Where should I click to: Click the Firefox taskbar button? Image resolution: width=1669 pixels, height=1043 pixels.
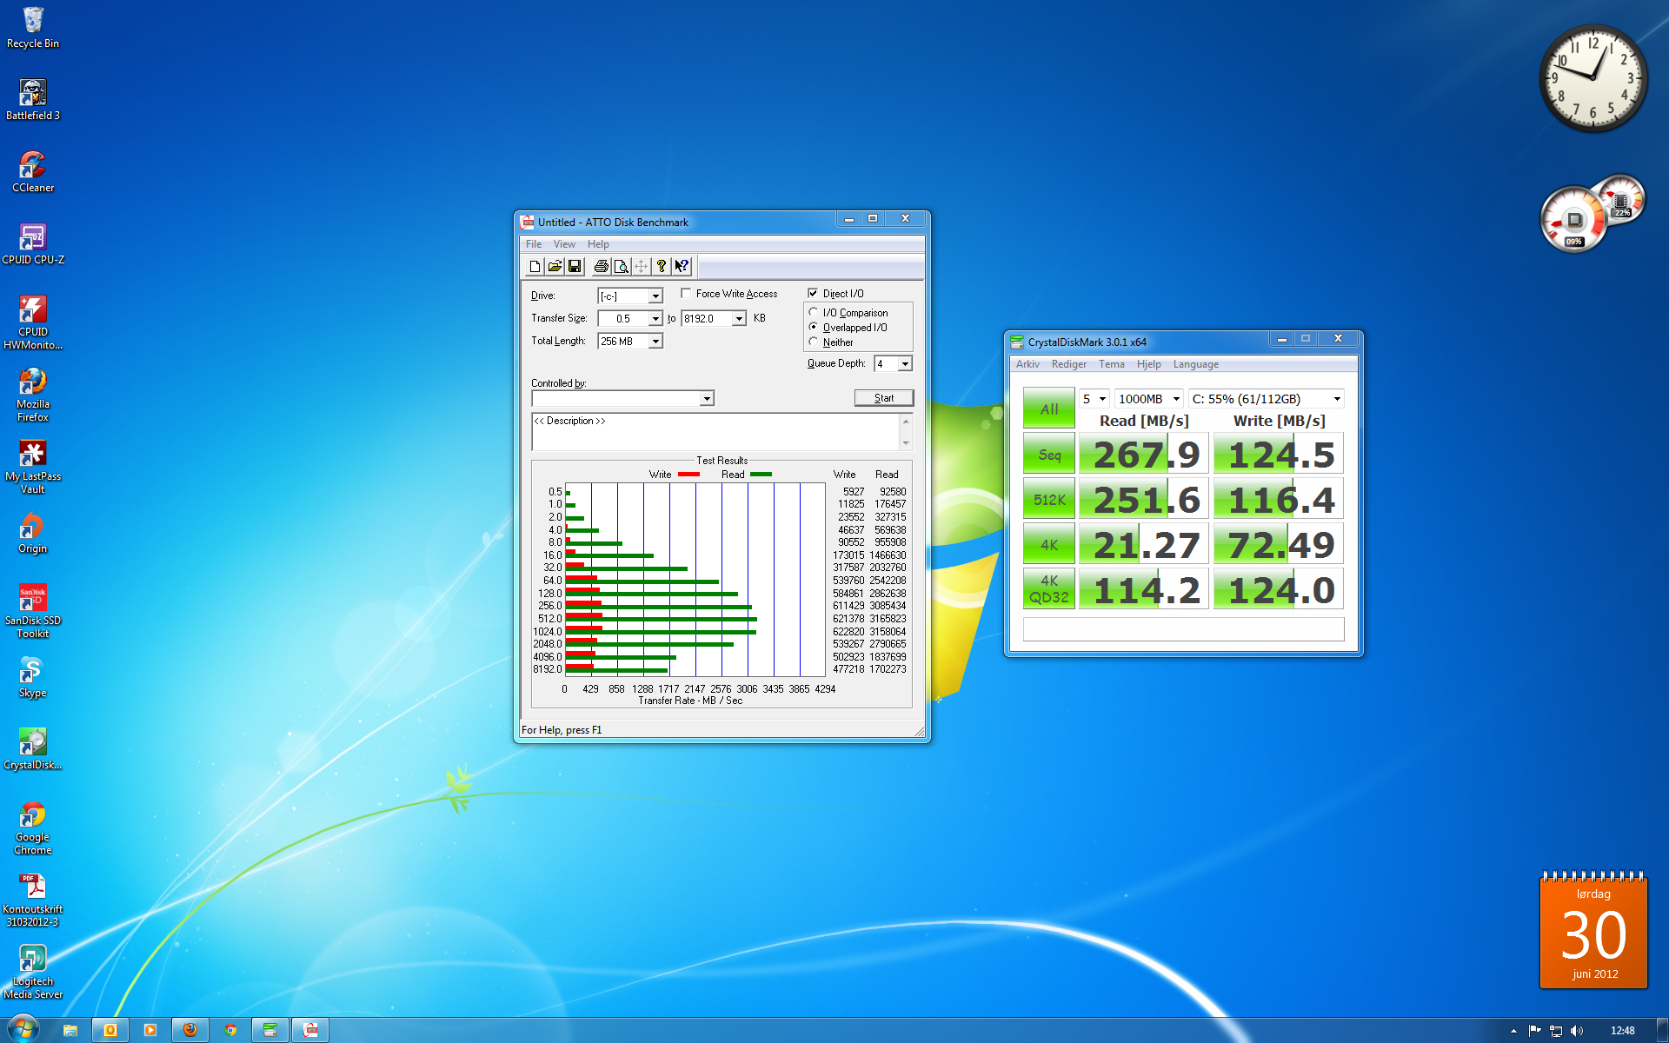click(x=190, y=1030)
